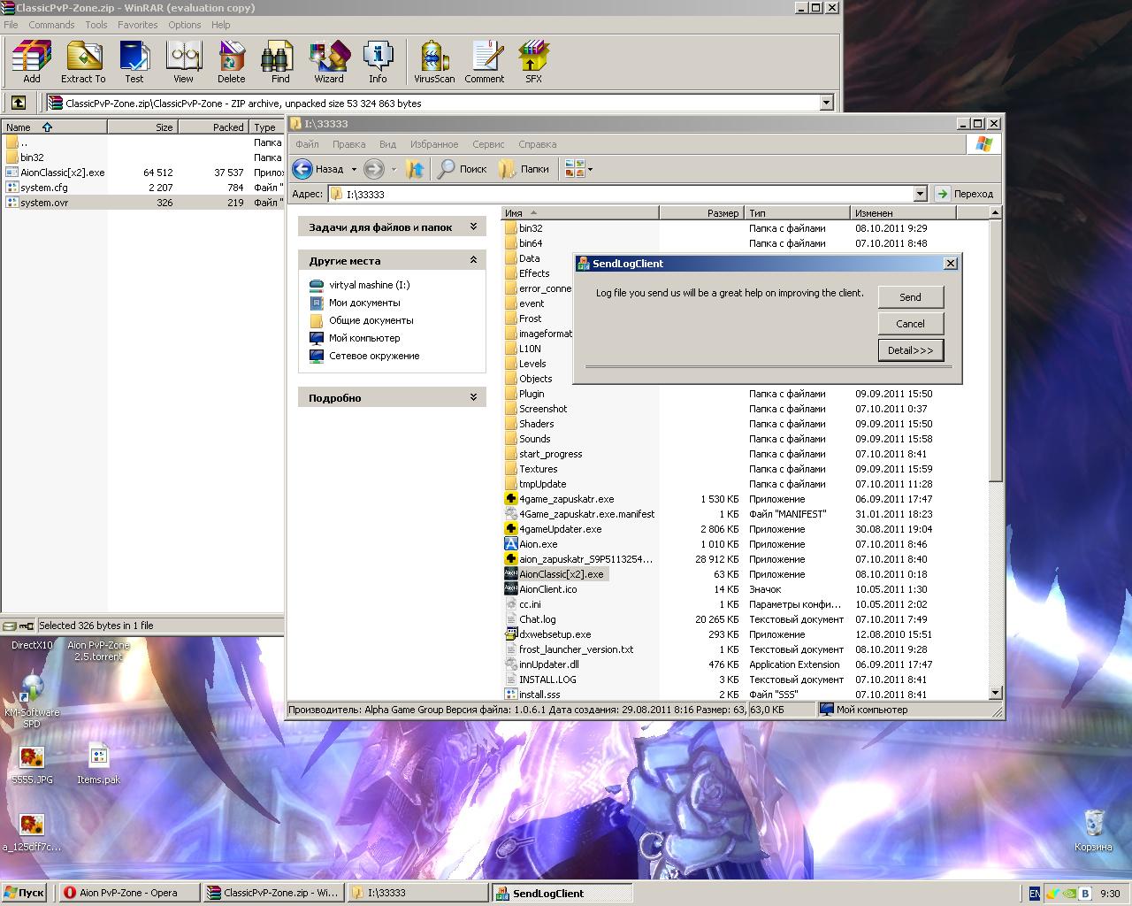Click the Explorer Поиск search button

463,169
